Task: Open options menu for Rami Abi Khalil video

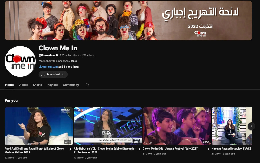Action: point(71,148)
